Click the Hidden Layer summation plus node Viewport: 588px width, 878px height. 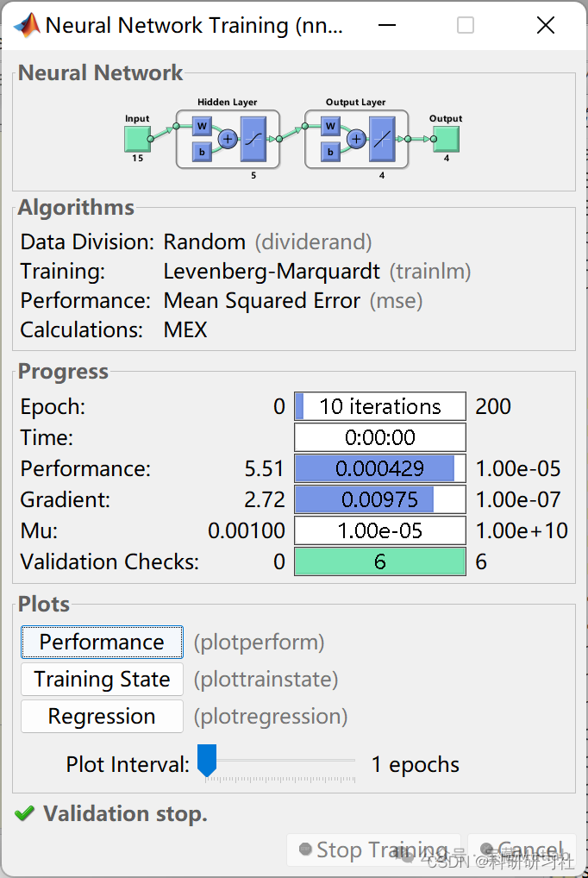[228, 139]
